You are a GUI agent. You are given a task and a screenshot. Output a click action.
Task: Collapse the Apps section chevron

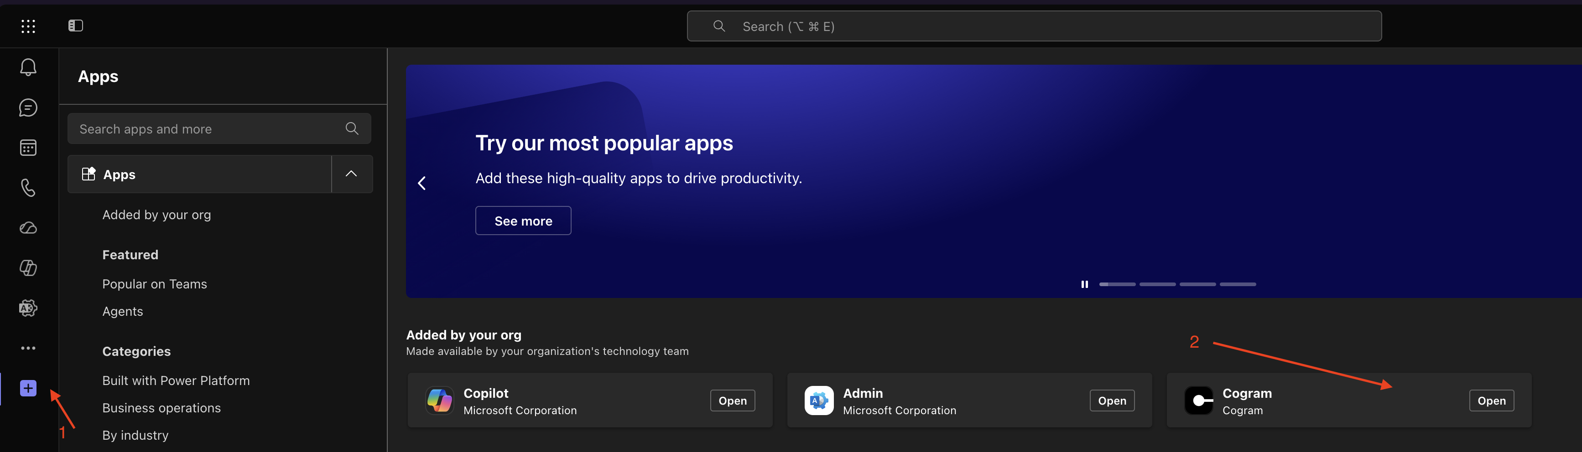point(351,174)
